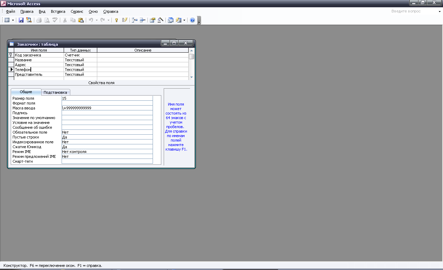This screenshot has height=270, width=443.
Task: Click the table icon in Заказчики title bar
Action: (12, 44)
